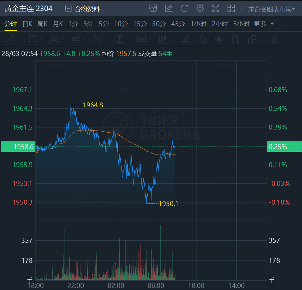This screenshot has height=290, width=302.
Task: Delete drawings with the trash icon
Action: [274, 39]
